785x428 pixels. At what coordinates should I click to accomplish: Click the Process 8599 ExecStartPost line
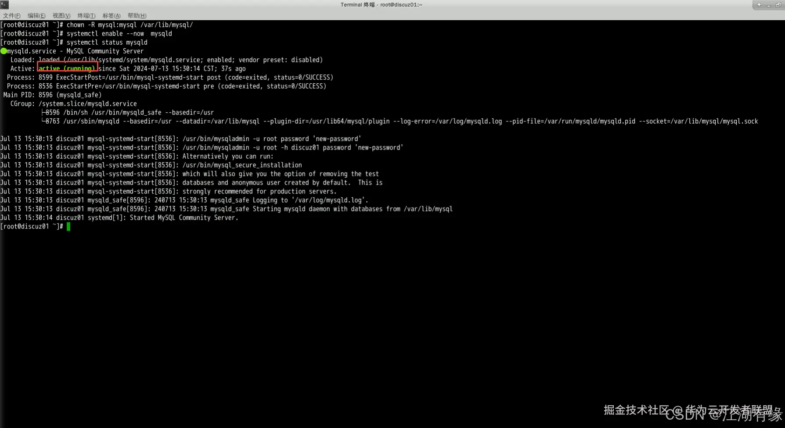coord(170,78)
